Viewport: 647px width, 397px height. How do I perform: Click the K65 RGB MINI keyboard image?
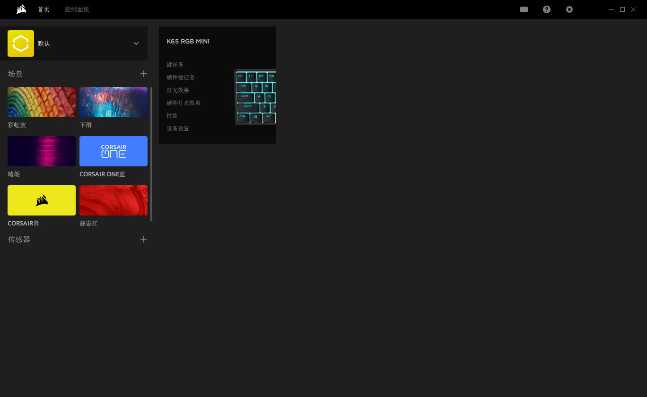coord(255,97)
